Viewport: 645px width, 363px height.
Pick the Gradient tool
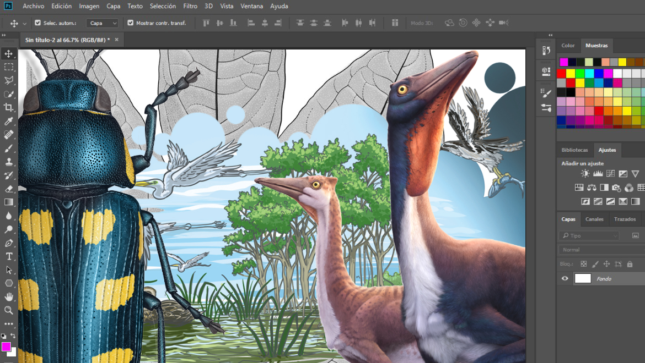tap(9, 202)
